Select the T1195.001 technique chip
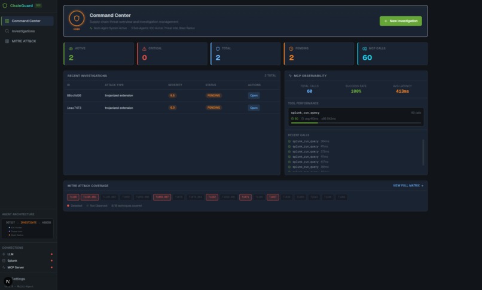Viewport: 482px width, 290px height. (x=90, y=197)
